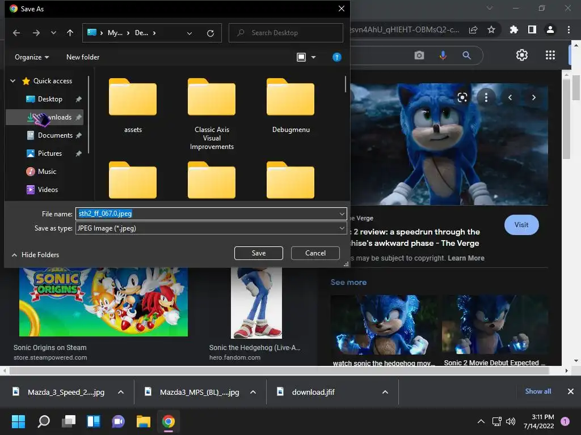Viewport: 581px width, 435px height.
Task: Open volume control in tray
Action: 511,421
